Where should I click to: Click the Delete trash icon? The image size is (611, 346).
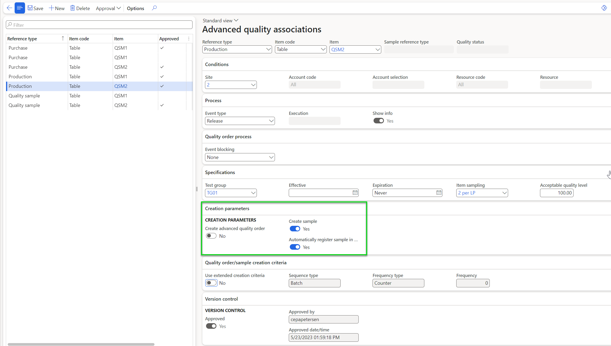point(72,8)
